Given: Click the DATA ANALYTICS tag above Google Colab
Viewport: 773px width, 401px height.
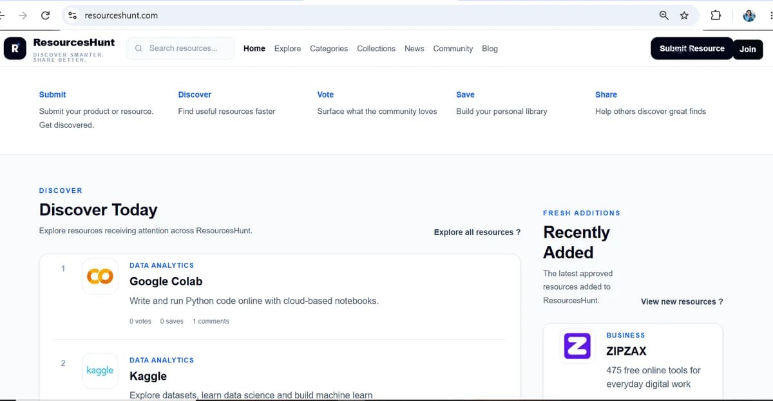Looking at the screenshot, I should (x=162, y=265).
